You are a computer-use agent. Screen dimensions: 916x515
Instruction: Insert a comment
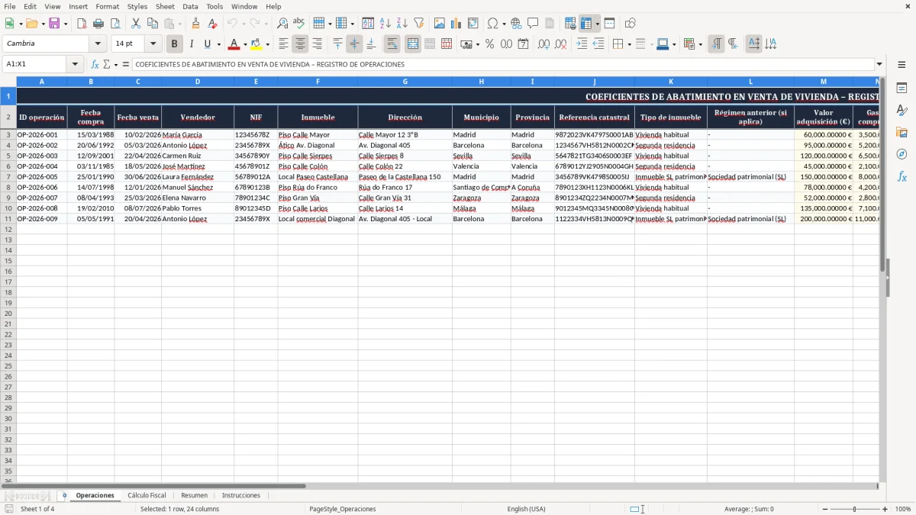pyautogui.click(x=533, y=24)
